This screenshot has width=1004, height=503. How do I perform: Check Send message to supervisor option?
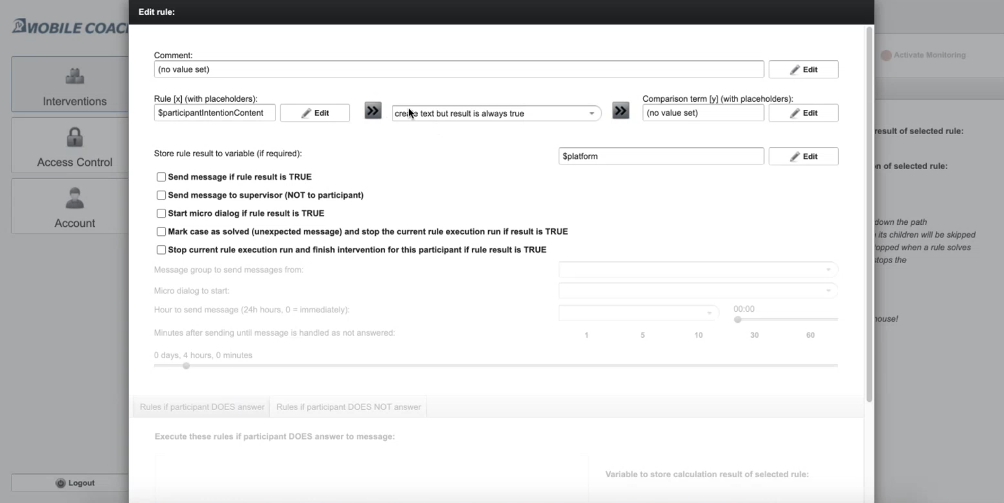coord(161,195)
